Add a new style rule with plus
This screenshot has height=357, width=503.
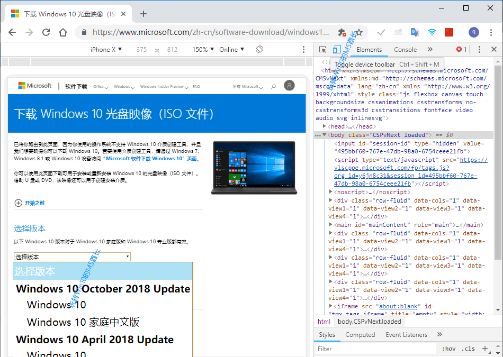(x=484, y=349)
